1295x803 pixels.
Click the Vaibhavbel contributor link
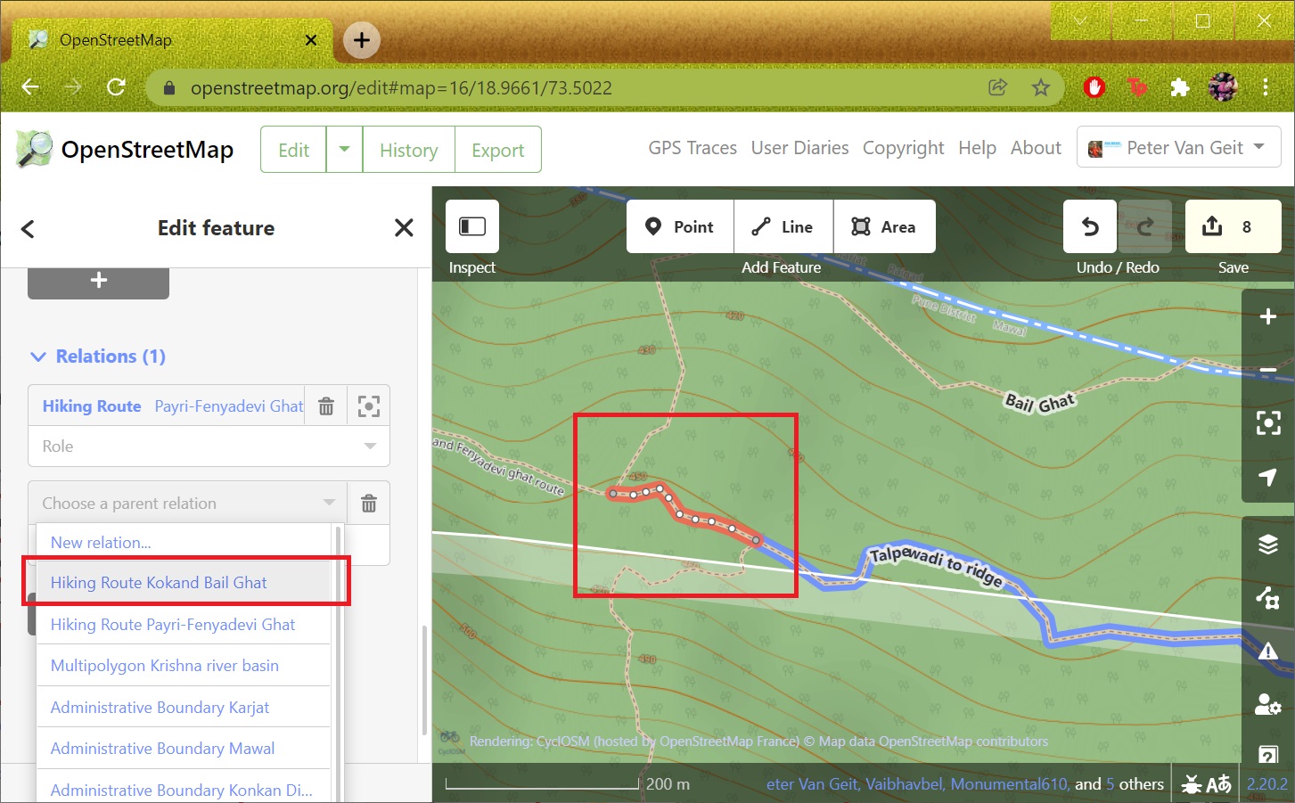pyautogui.click(x=905, y=784)
